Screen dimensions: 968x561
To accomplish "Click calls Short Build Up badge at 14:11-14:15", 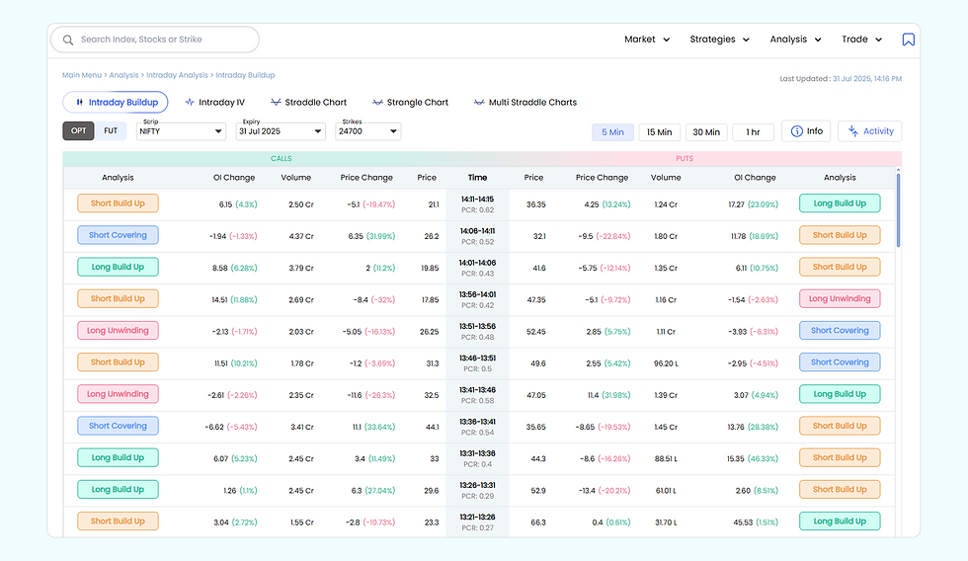I will click(118, 203).
